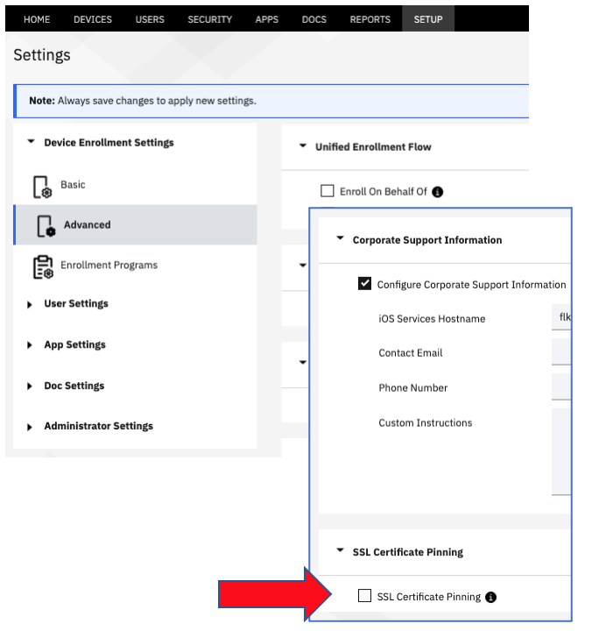592x638 pixels.
Task: Expand the Doc Settings section
Action: (x=29, y=386)
